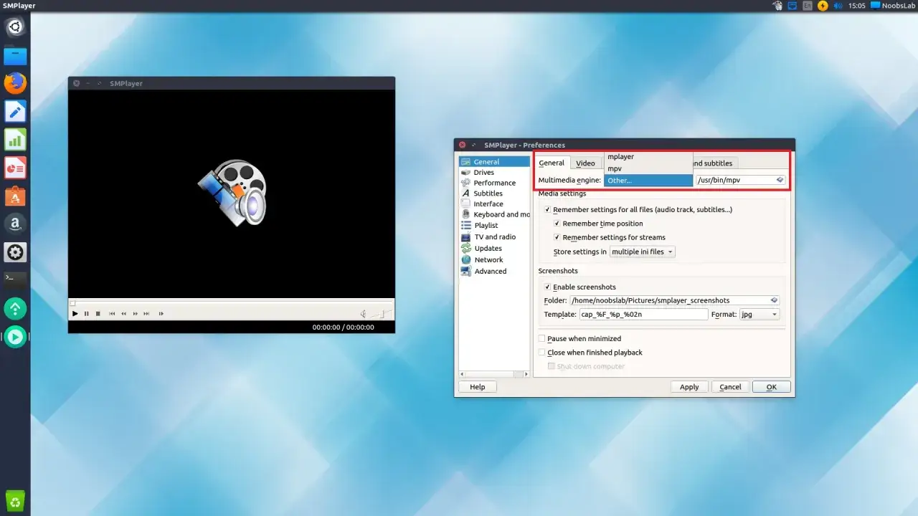Open the Performance preferences section
Screen dimensions: 918x516
pos(495,183)
